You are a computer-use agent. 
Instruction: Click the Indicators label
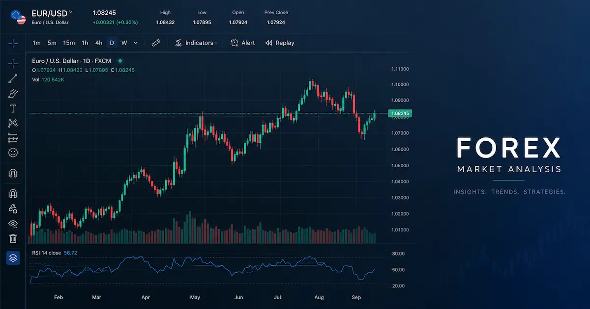point(199,43)
